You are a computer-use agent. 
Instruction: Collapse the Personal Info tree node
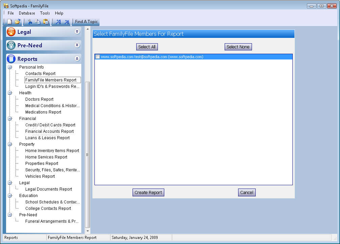[x=9, y=67]
